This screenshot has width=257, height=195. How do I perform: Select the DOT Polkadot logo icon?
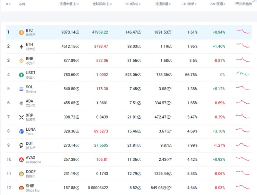(21, 146)
